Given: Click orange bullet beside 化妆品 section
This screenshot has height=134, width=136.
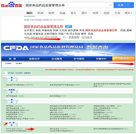Looking at the screenshot, I should coord(5,123).
